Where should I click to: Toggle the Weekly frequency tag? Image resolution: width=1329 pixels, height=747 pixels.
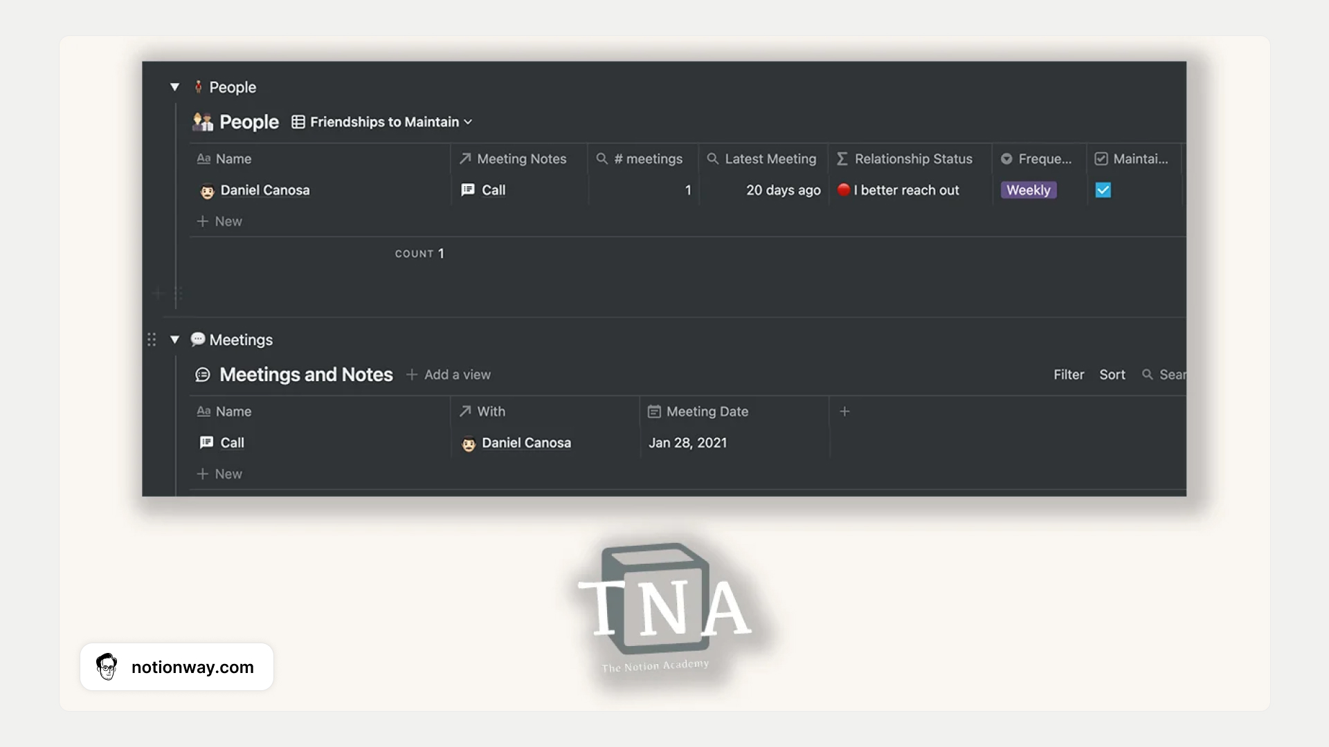(x=1029, y=190)
